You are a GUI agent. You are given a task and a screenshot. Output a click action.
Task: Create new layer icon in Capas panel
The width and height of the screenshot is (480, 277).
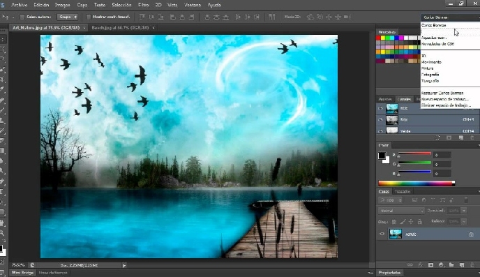click(462, 264)
